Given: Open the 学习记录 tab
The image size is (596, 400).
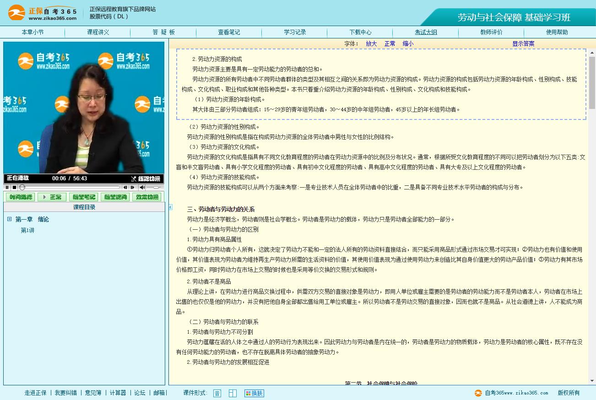Looking at the screenshot, I should pyautogui.click(x=295, y=32).
